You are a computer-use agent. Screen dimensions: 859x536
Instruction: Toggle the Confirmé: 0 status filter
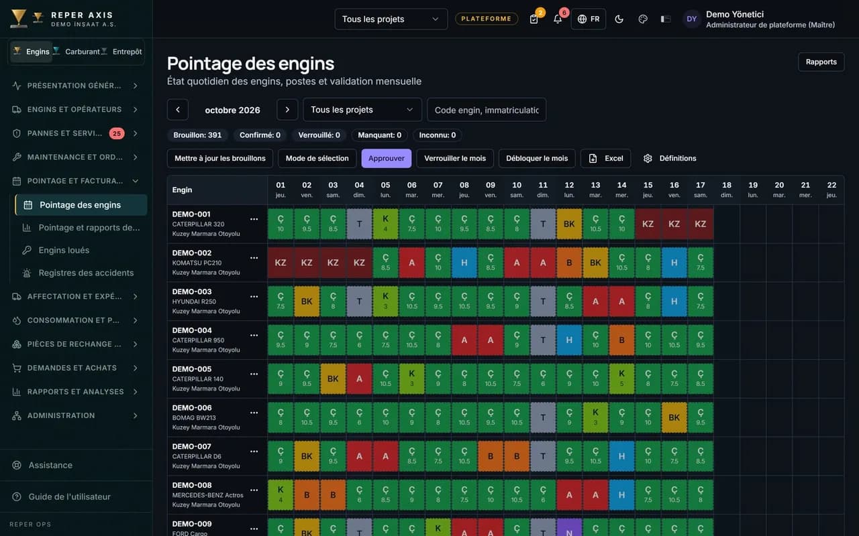[x=260, y=135]
